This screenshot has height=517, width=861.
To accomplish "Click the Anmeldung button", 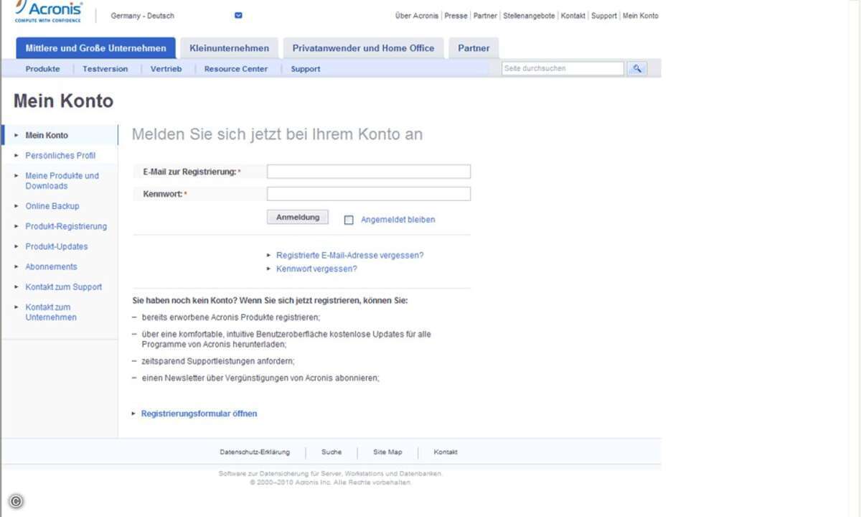I will coord(298,217).
